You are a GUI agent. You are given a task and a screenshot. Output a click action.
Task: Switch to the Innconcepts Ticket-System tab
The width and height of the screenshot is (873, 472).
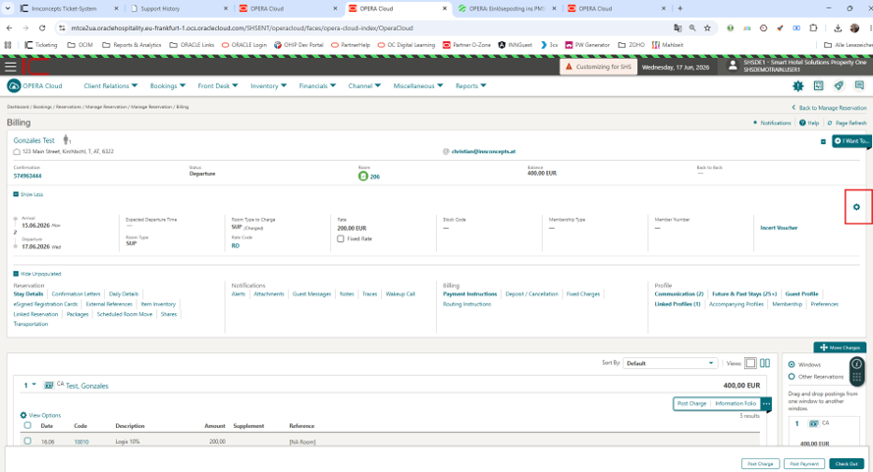coord(69,9)
